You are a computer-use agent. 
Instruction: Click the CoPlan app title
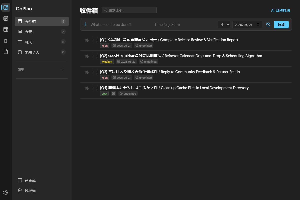pos(24,9)
